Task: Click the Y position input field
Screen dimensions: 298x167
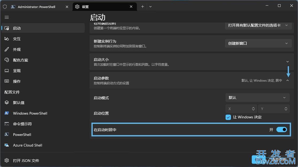Action: point(274,109)
